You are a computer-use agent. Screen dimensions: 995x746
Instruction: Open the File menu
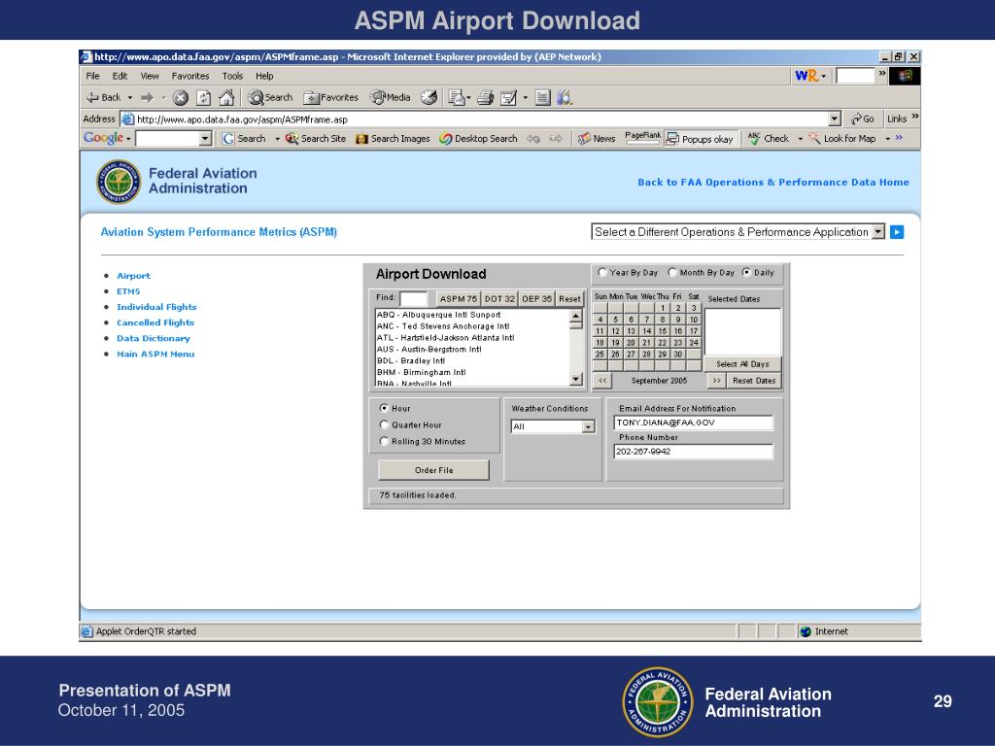click(x=92, y=76)
